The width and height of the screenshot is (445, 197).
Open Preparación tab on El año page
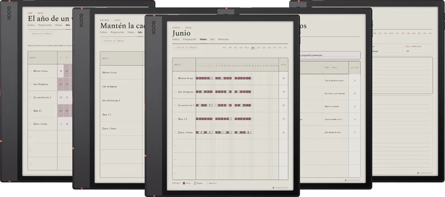point(45,25)
